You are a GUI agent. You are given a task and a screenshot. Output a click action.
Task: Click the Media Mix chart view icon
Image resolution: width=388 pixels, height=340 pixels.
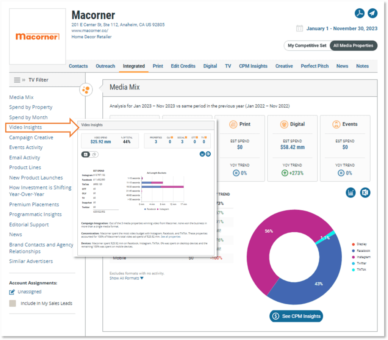click(350, 193)
